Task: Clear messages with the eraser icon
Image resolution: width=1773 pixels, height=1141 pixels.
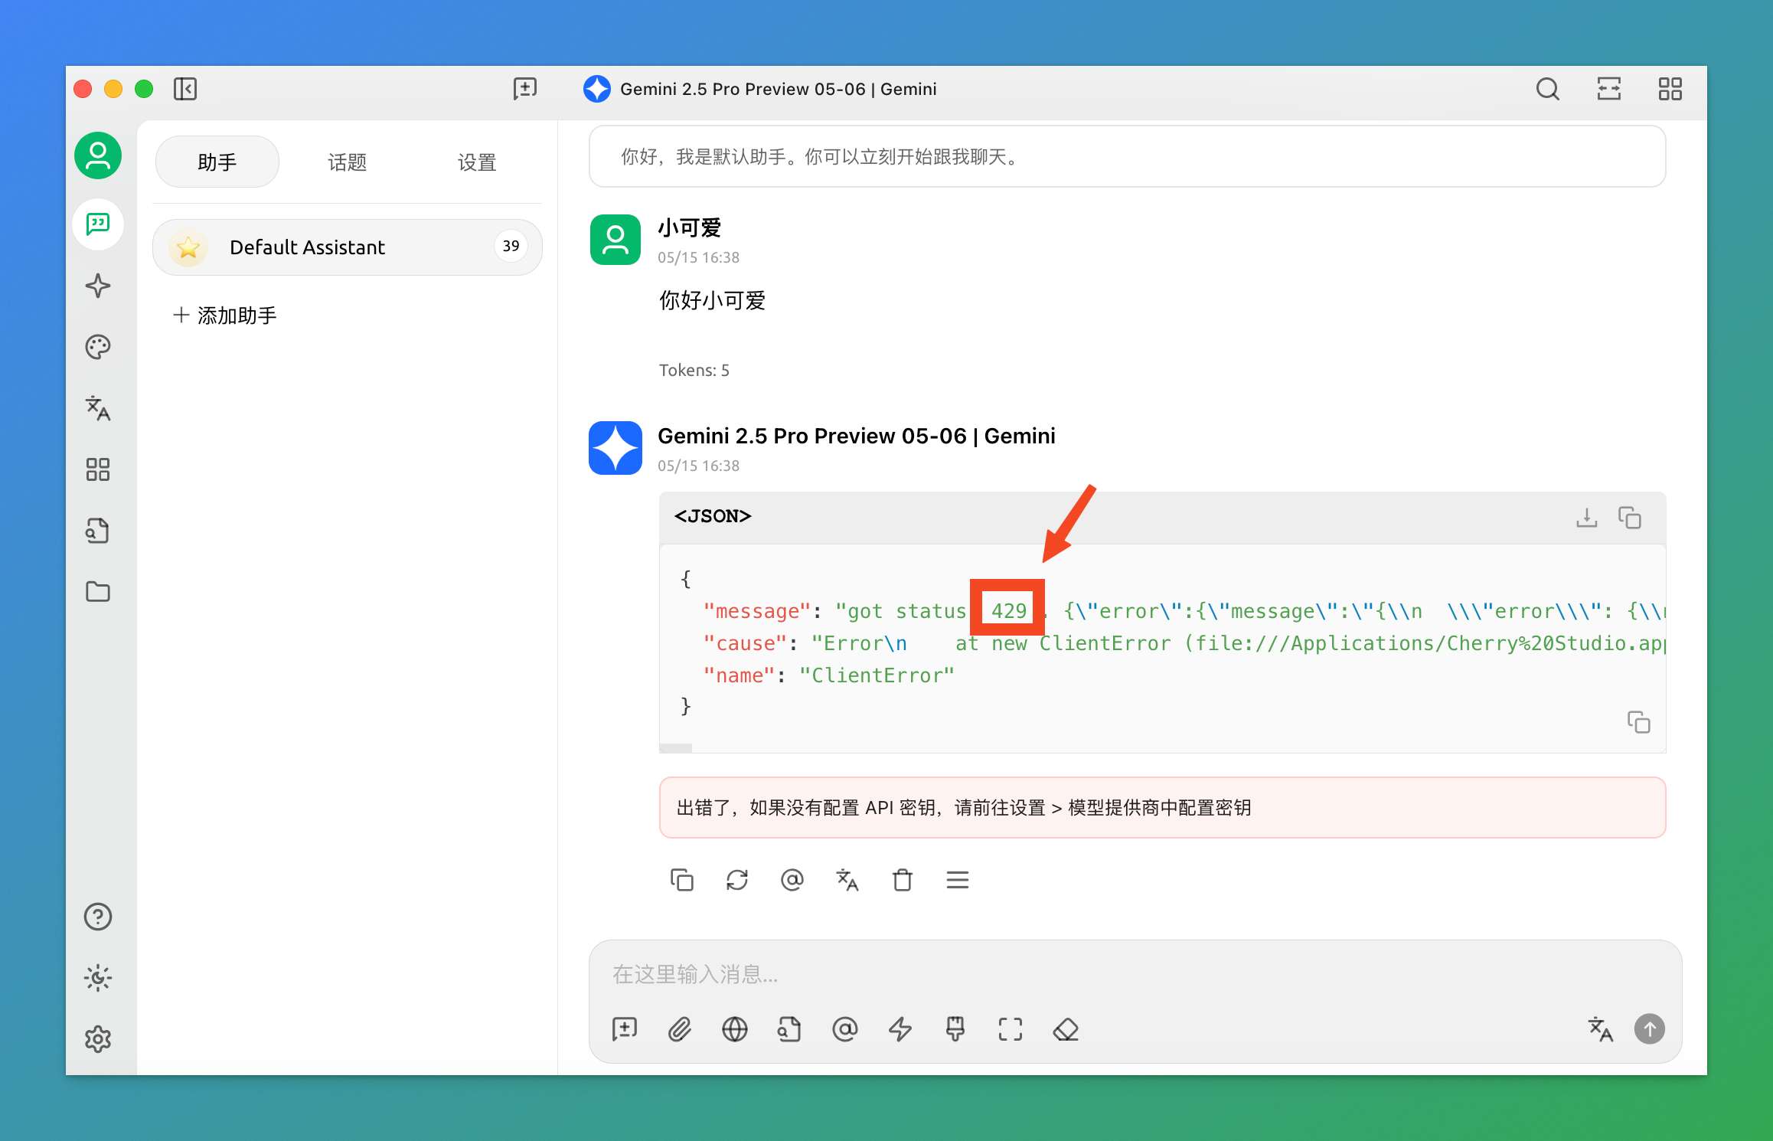Action: 1065,1029
